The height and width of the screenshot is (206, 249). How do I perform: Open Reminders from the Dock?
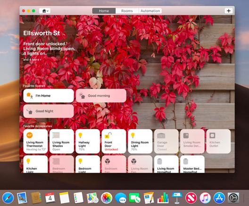pos(78,198)
